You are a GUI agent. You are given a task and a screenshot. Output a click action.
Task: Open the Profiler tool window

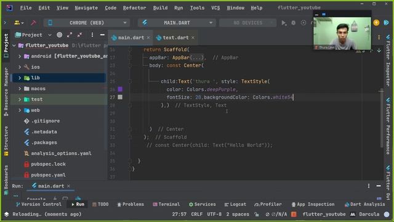click(268, 204)
